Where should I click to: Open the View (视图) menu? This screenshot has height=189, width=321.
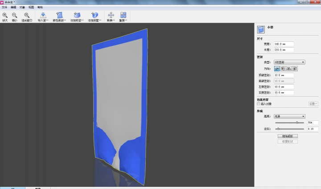[31, 8]
